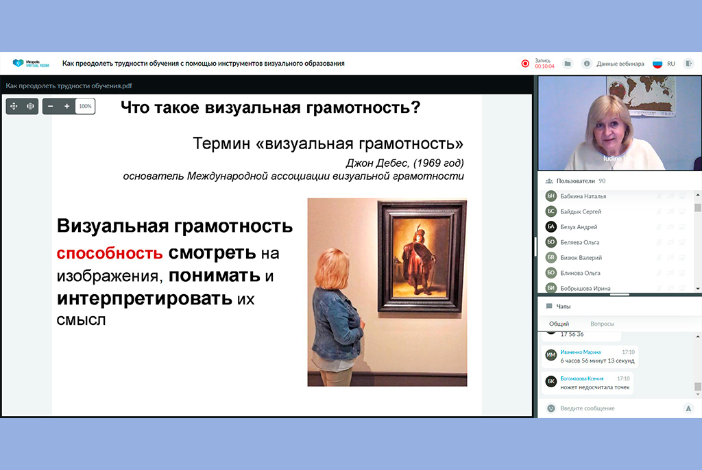Click the document tab Как преодолеть трудности обучения.pdf

(69, 86)
